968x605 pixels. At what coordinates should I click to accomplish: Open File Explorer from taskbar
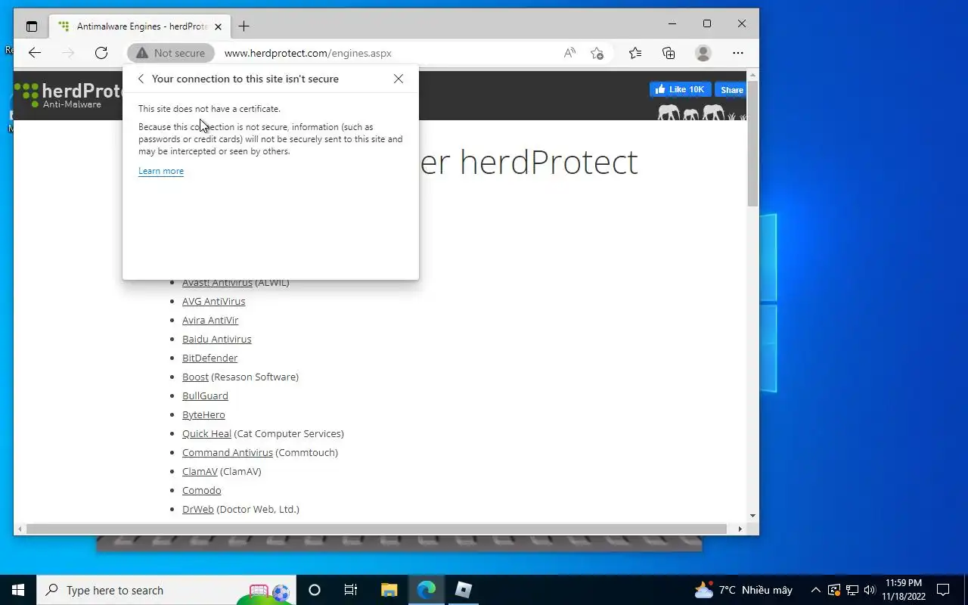point(389,590)
